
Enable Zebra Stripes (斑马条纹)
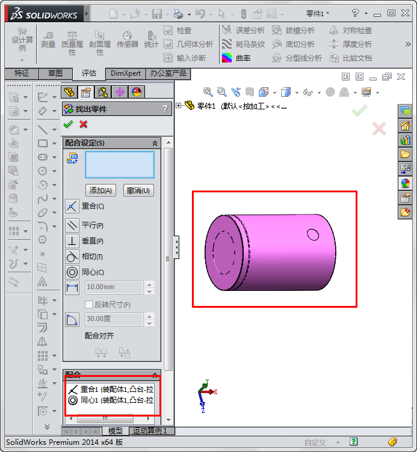[243, 44]
